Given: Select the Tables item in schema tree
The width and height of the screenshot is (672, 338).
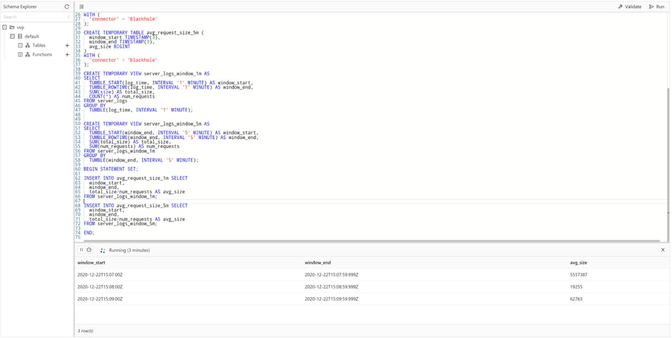Looking at the screenshot, I should pyautogui.click(x=39, y=46).
